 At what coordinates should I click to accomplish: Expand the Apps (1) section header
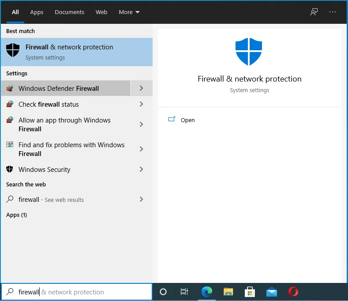[16, 215]
